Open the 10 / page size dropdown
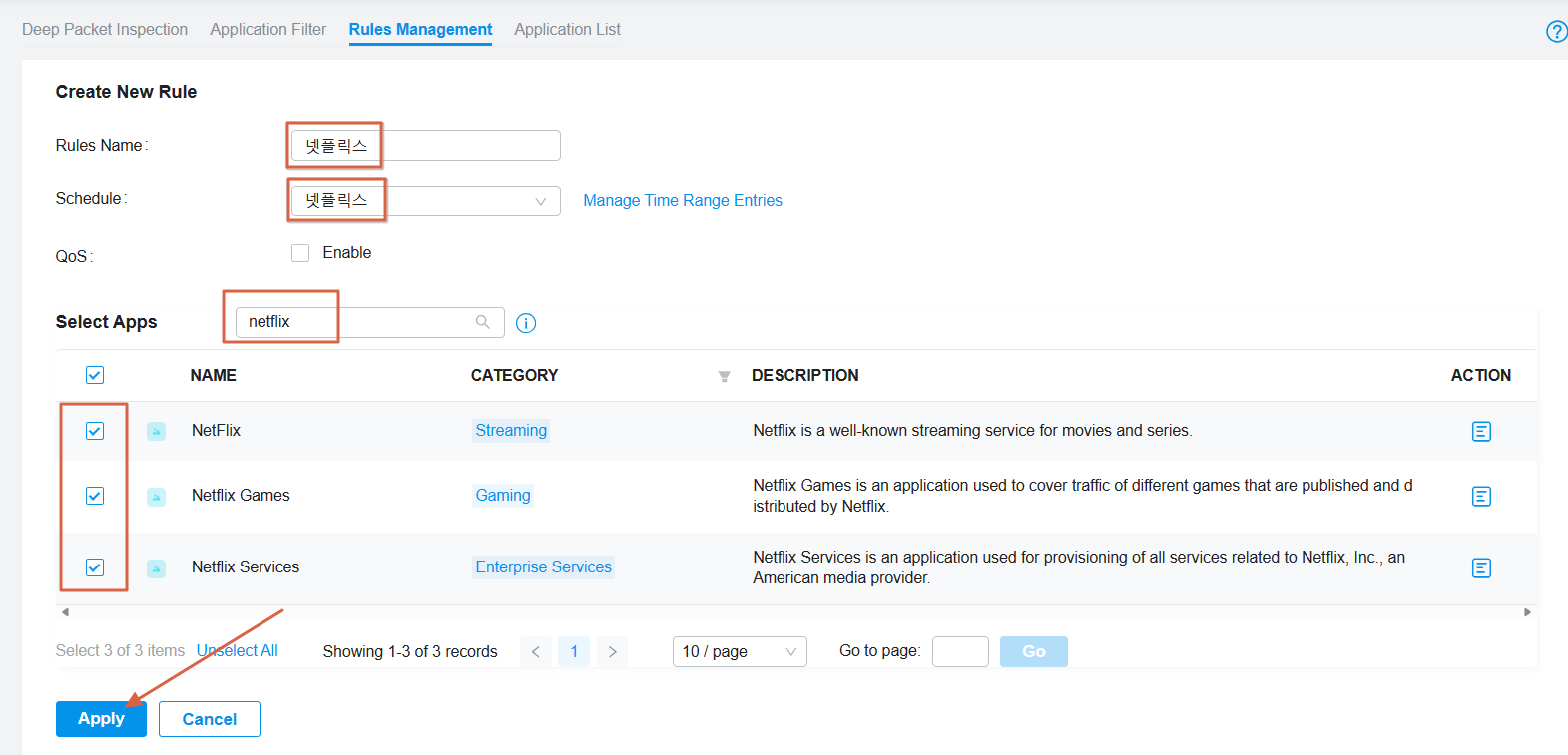This screenshot has height=755, width=1568. [x=740, y=652]
